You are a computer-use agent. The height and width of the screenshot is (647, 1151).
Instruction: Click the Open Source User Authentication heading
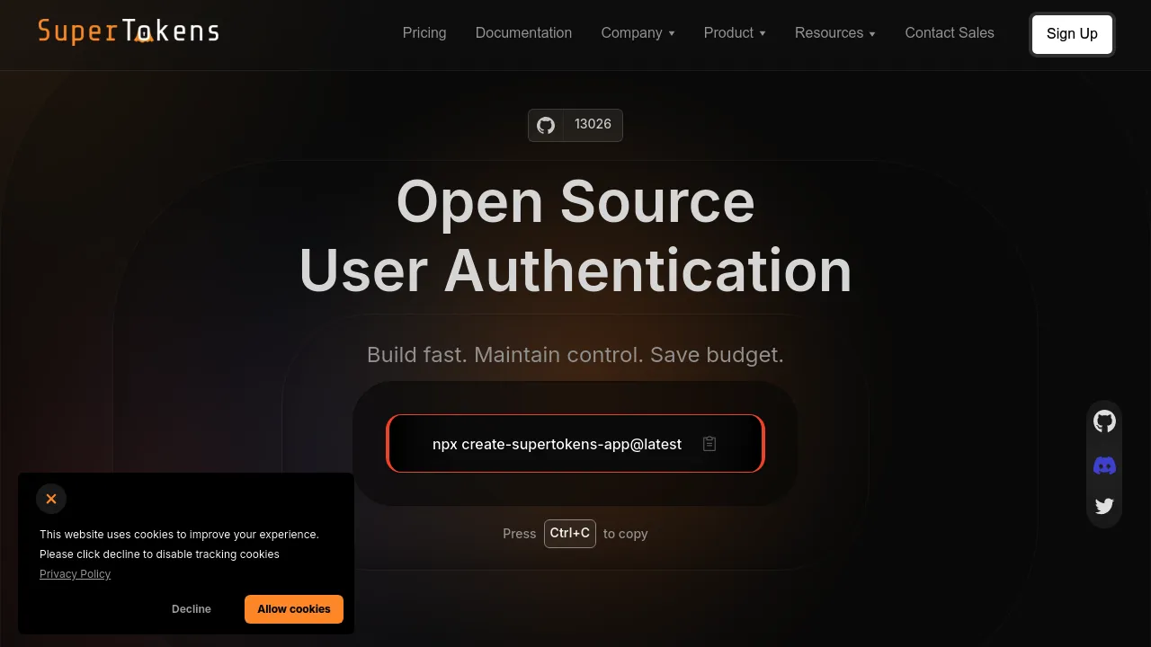tap(575, 235)
